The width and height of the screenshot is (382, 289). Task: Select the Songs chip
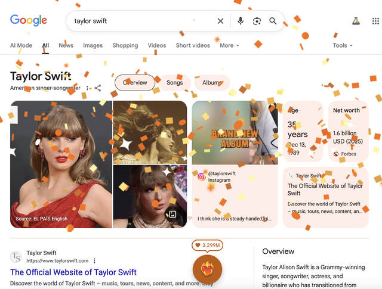tap(174, 83)
